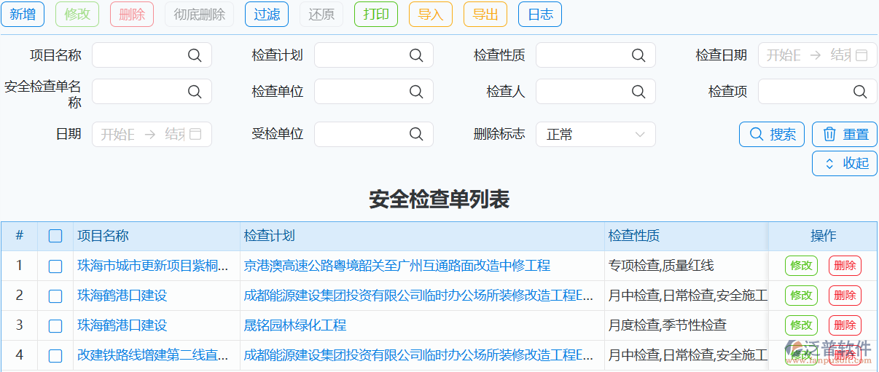
Task: Click the magnifier icon in 检查人 field
Action: click(x=638, y=92)
